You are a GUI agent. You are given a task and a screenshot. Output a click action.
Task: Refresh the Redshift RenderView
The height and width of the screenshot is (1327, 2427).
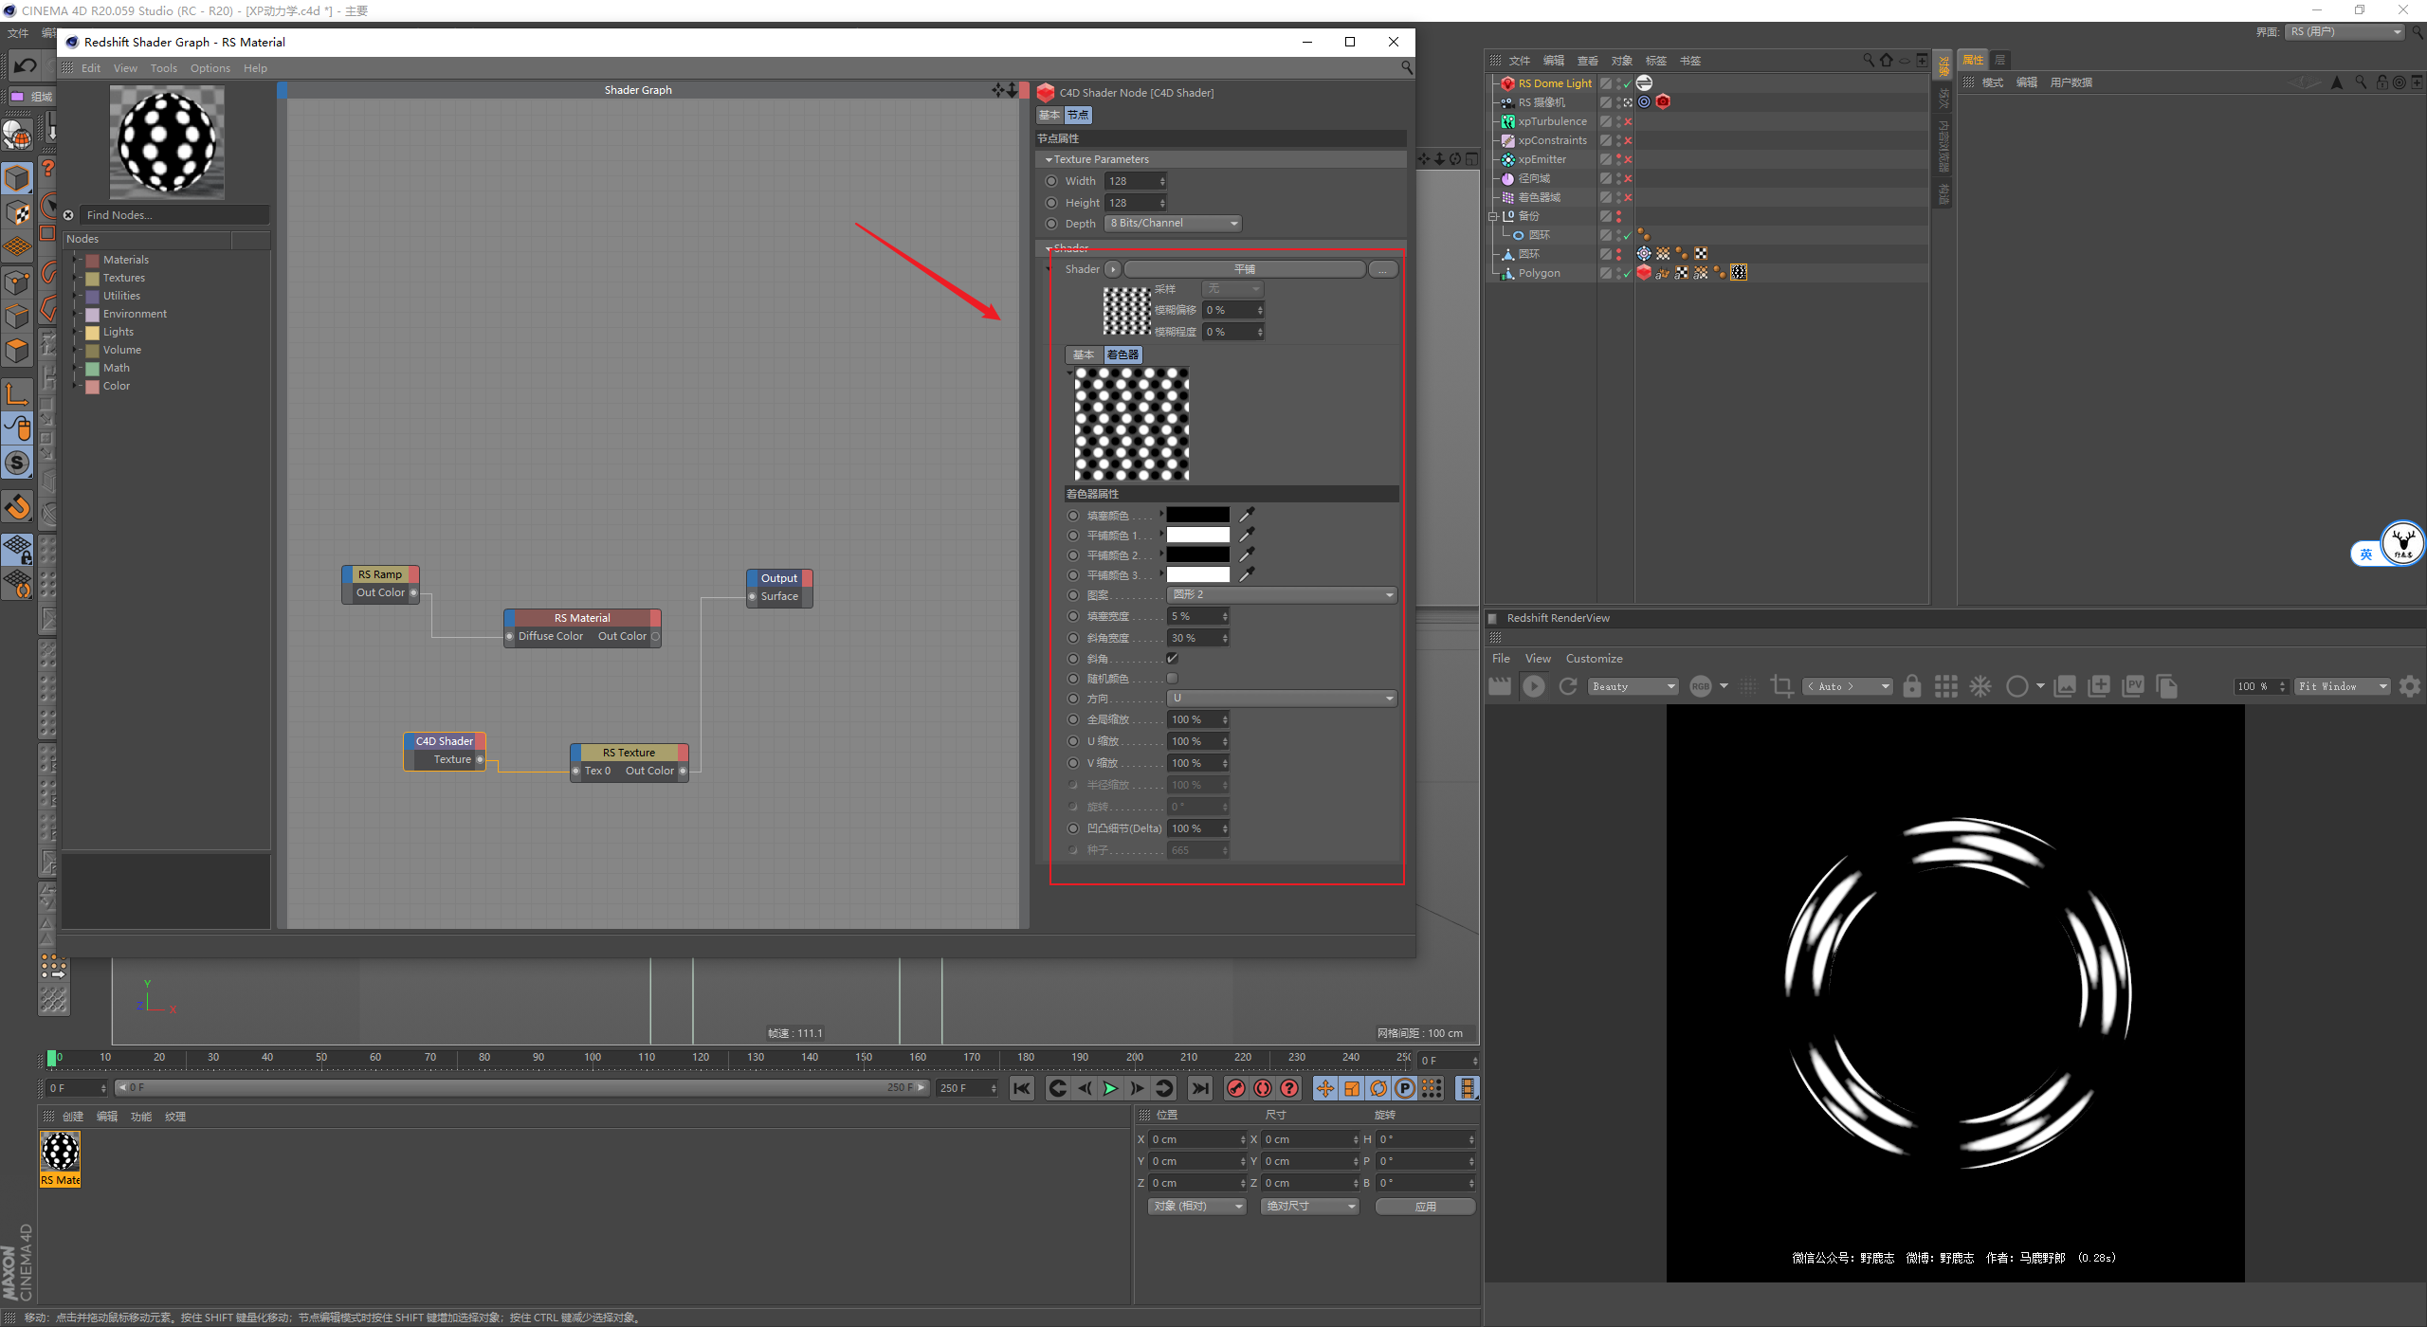pyautogui.click(x=1568, y=686)
